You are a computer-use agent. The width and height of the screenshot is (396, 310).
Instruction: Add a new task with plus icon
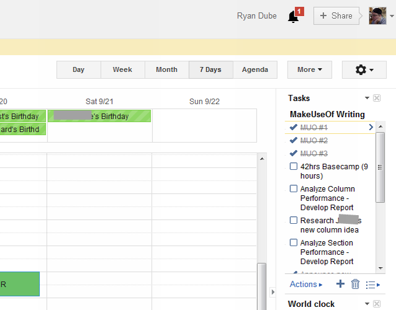point(340,284)
